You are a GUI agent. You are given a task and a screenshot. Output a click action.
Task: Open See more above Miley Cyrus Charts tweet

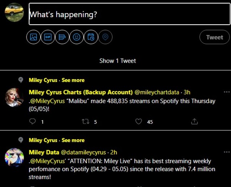point(73,80)
